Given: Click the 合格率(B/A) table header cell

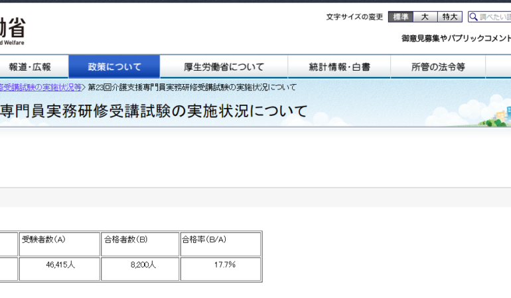Looking at the screenshot, I should point(220,244).
